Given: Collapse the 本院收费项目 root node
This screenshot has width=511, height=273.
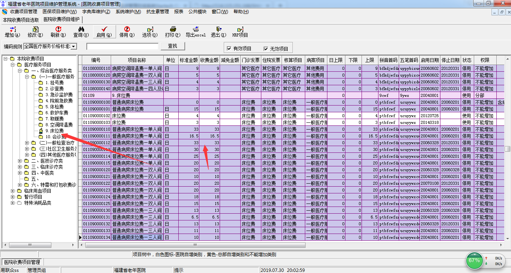Looking at the screenshot, I should (x=5, y=59).
